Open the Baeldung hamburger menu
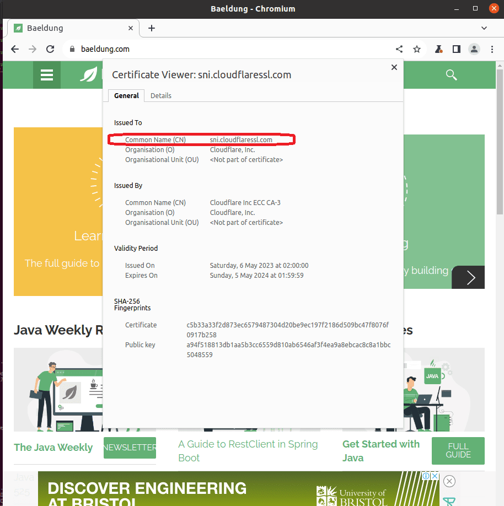The width and height of the screenshot is (504, 506). (x=46, y=74)
